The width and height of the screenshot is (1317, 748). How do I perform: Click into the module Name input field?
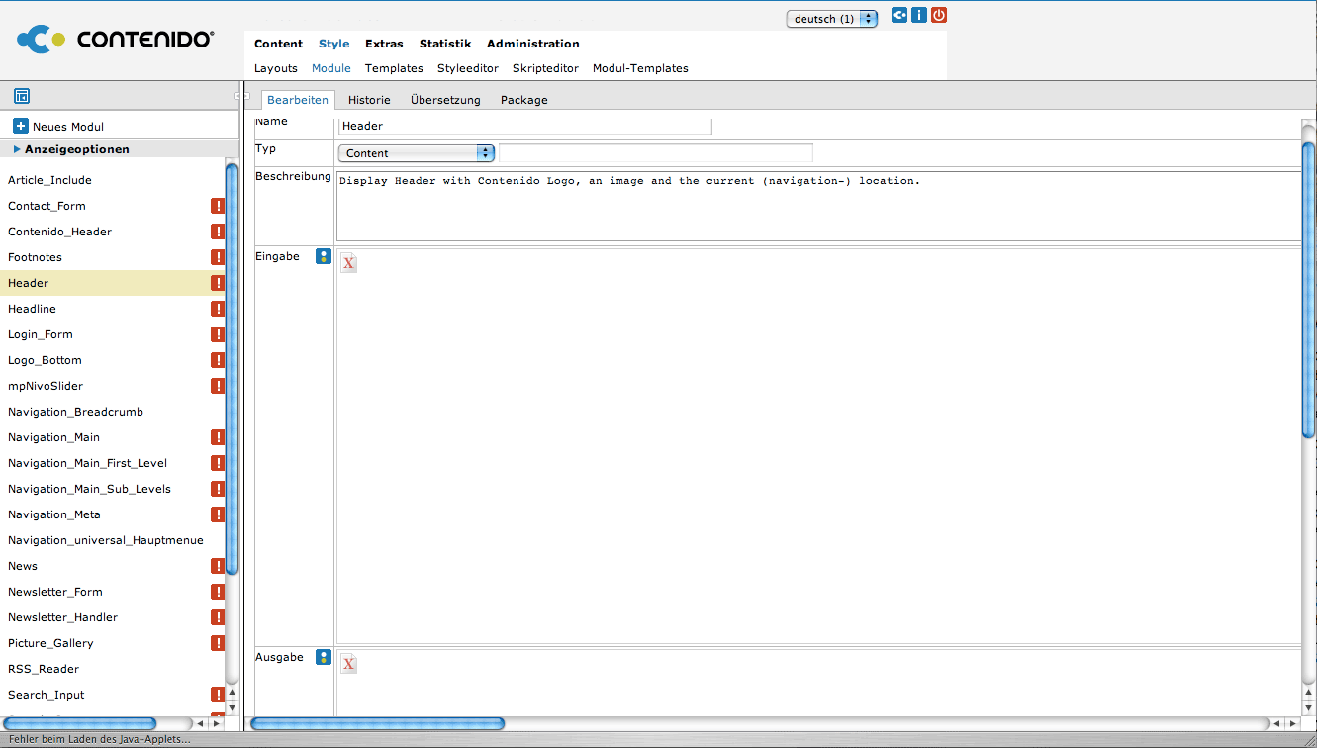524,126
